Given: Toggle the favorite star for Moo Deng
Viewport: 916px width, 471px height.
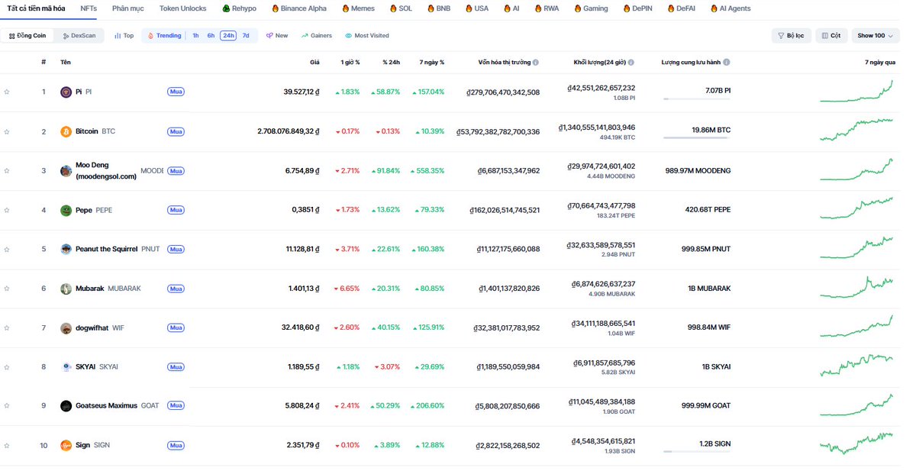Looking at the screenshot, I should 7,171.
